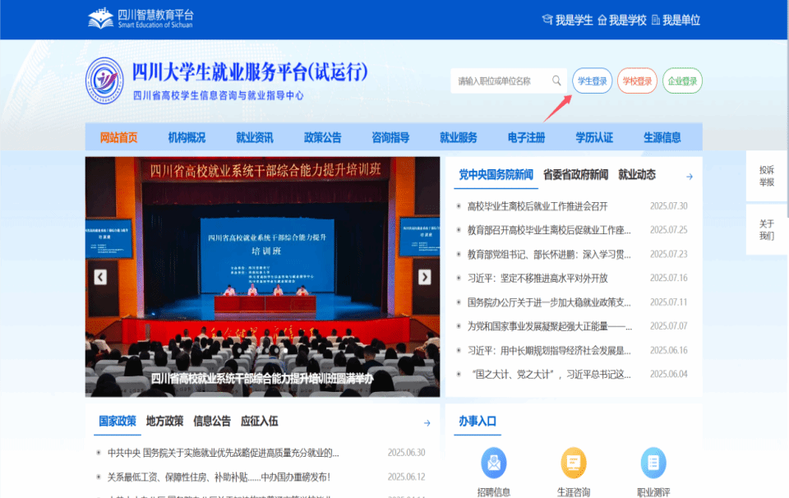Image resolution: width=789 pixels, height=498 pixels.
Task: Open more policies via arrow beside 应征入伍
Action: point(427,423)
